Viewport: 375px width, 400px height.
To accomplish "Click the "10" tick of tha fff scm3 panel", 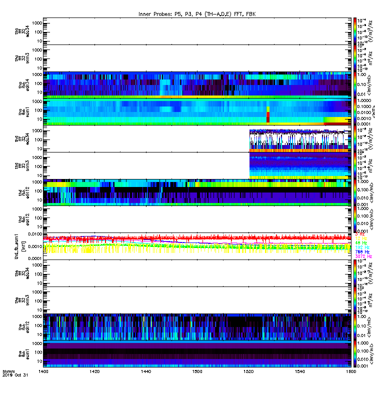I will coord(40,68).
